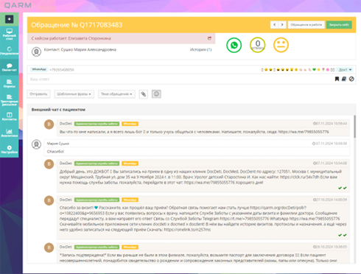Open the smiley emoji picker button
The height and width of the screenshot is (274, 361).
[x=156, y=94]
